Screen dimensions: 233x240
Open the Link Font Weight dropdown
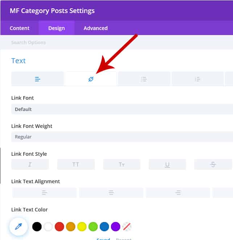pyautogui.click(x=122, y=137)
